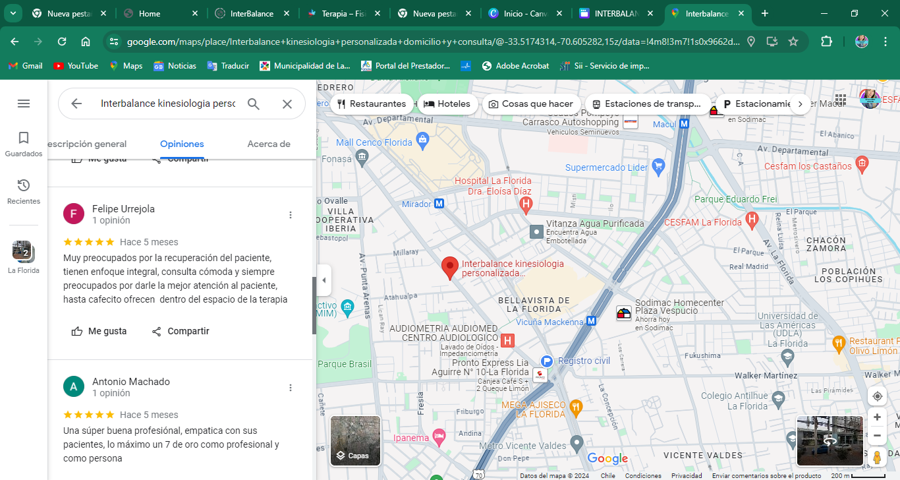Bookmark this page with star
The height and width of the screenshot is (480, 900).
coord(793,42)
